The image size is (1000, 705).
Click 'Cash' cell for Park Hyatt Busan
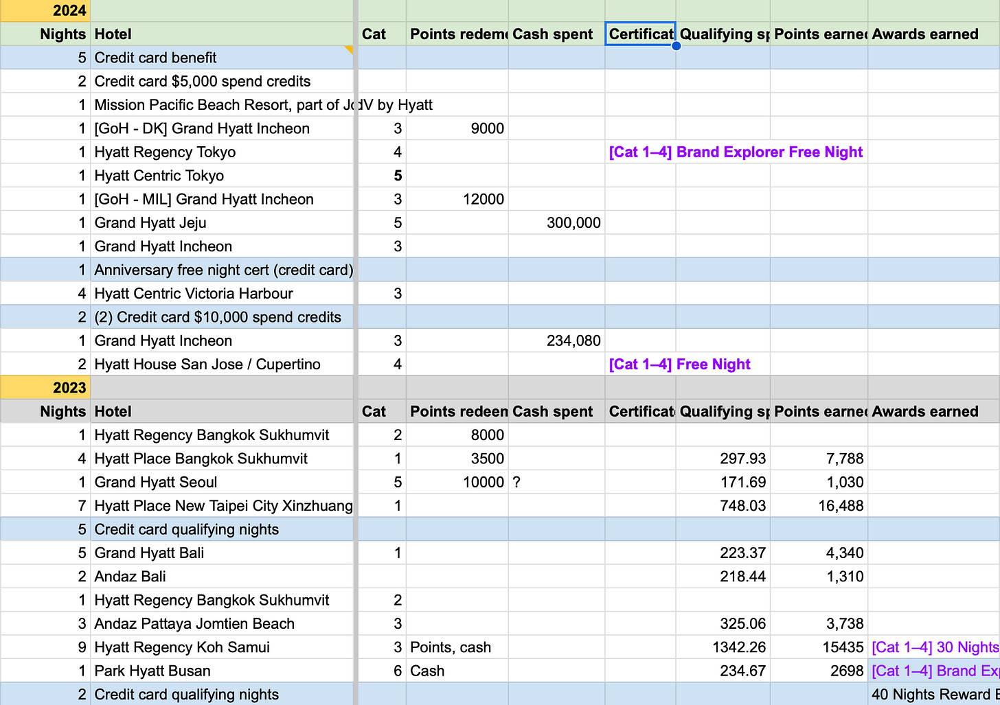[x=457, y=671]
